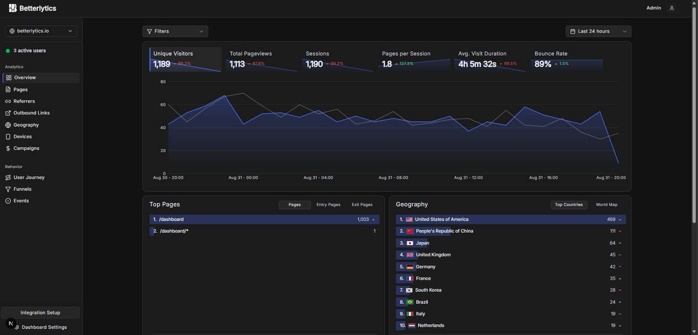Click the Germany flag icon
This screenshot has height=335, width=698.
(x=410, y=267)
